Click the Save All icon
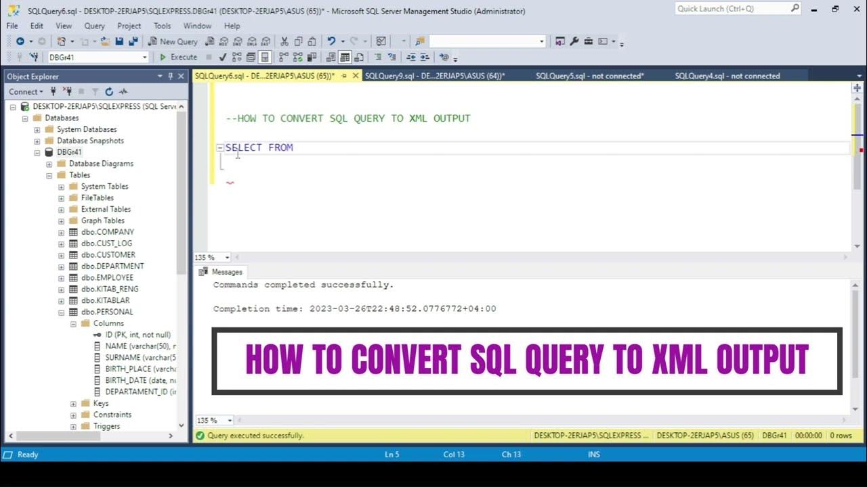 pos(133,41)
